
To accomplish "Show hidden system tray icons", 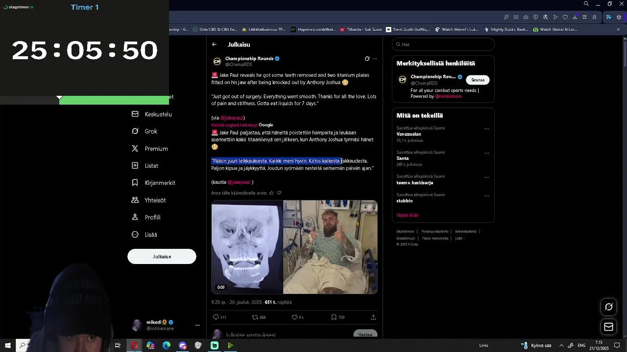I will (x=561, y=346).
